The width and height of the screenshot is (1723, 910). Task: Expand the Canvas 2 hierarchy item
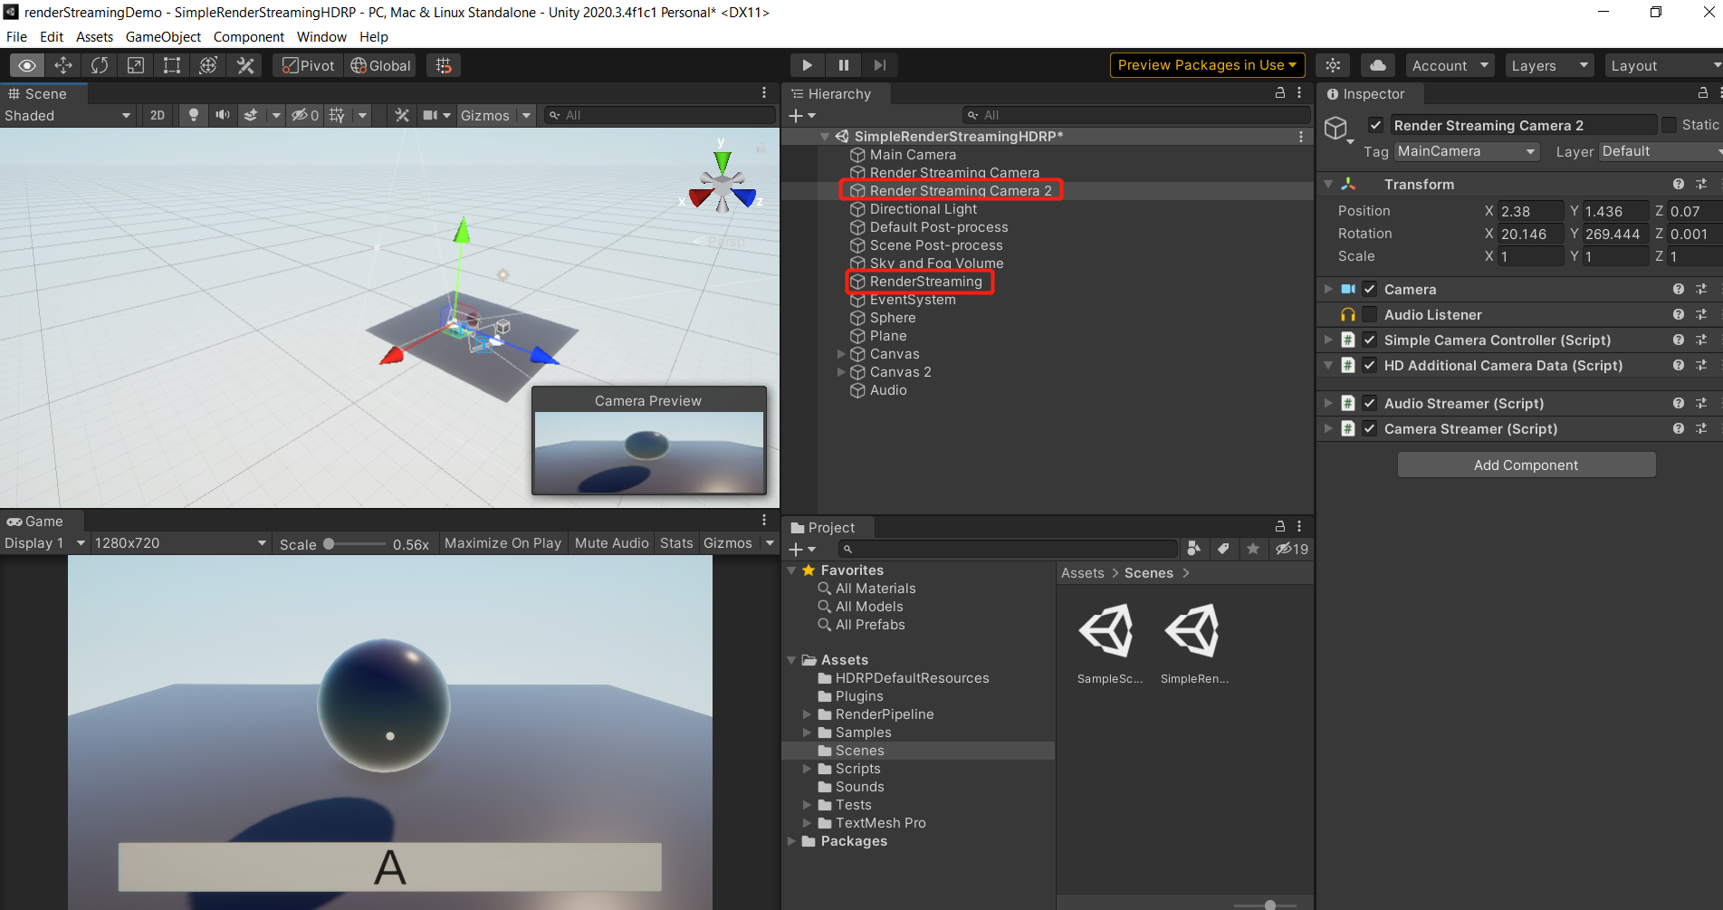pos(841,372)
